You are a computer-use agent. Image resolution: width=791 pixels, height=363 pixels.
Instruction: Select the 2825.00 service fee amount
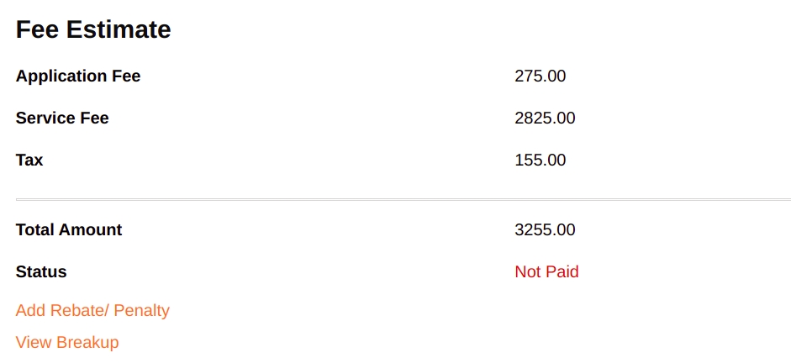pos(545,118)
